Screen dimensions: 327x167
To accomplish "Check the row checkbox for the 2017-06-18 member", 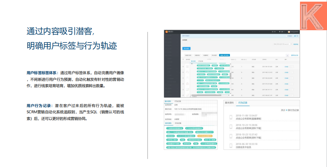I will click(183, 67).
